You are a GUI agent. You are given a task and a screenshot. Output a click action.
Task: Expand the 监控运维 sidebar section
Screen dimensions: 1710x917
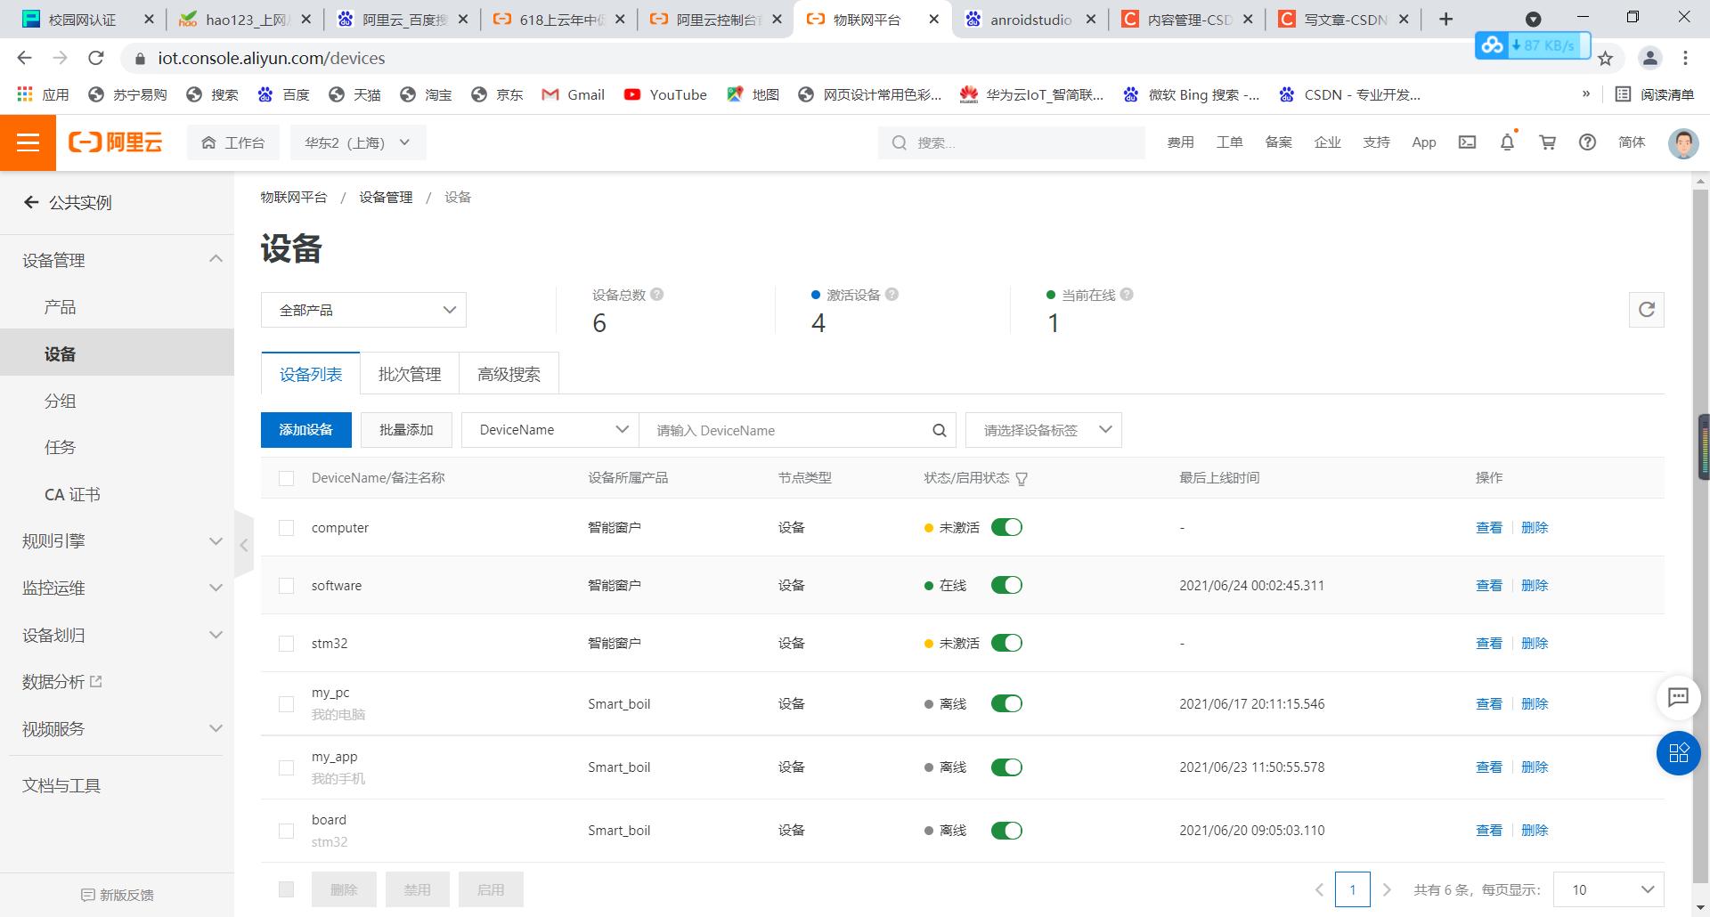(117, 588)
